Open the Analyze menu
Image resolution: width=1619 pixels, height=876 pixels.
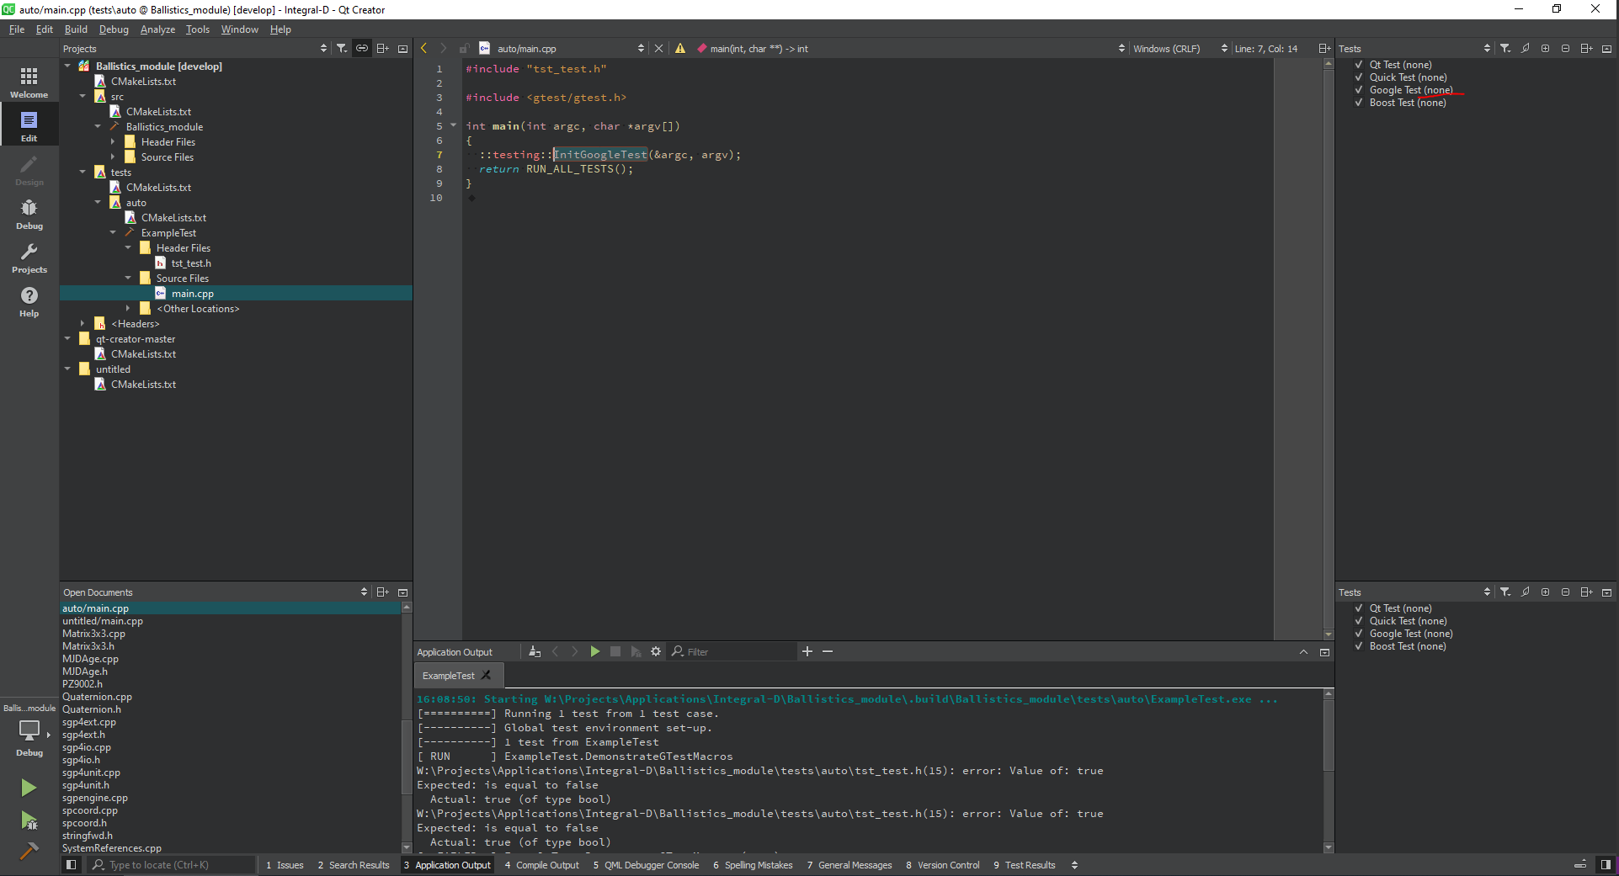(157, 29)
